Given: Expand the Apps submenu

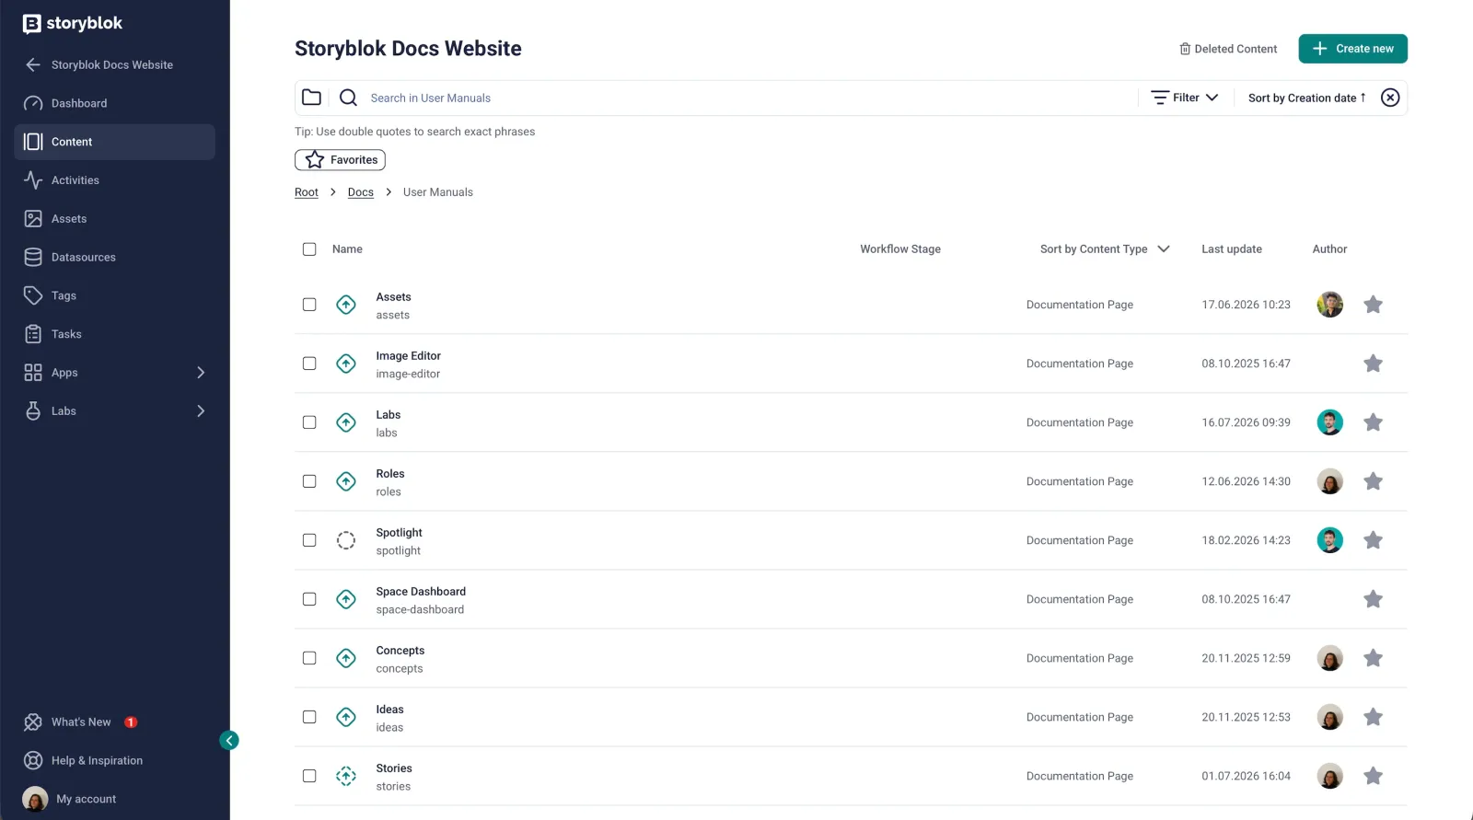Looking at the screenshot, I should tap(201, 373).
